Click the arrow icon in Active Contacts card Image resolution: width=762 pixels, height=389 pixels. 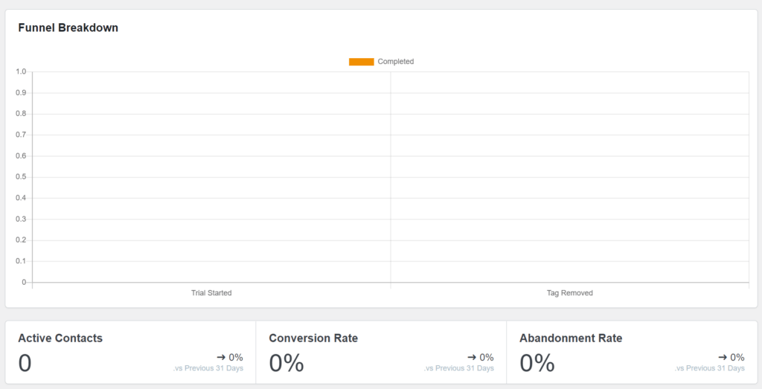[x=221, y=358]
